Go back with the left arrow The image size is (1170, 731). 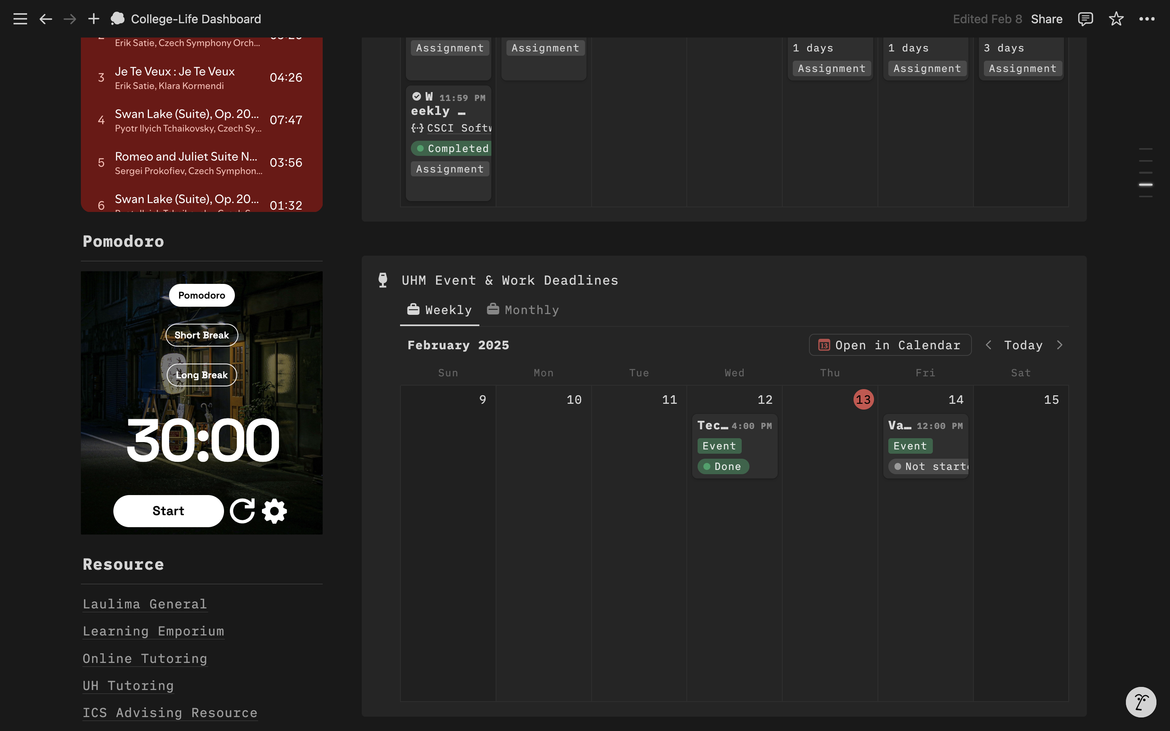tap(45, 19)
